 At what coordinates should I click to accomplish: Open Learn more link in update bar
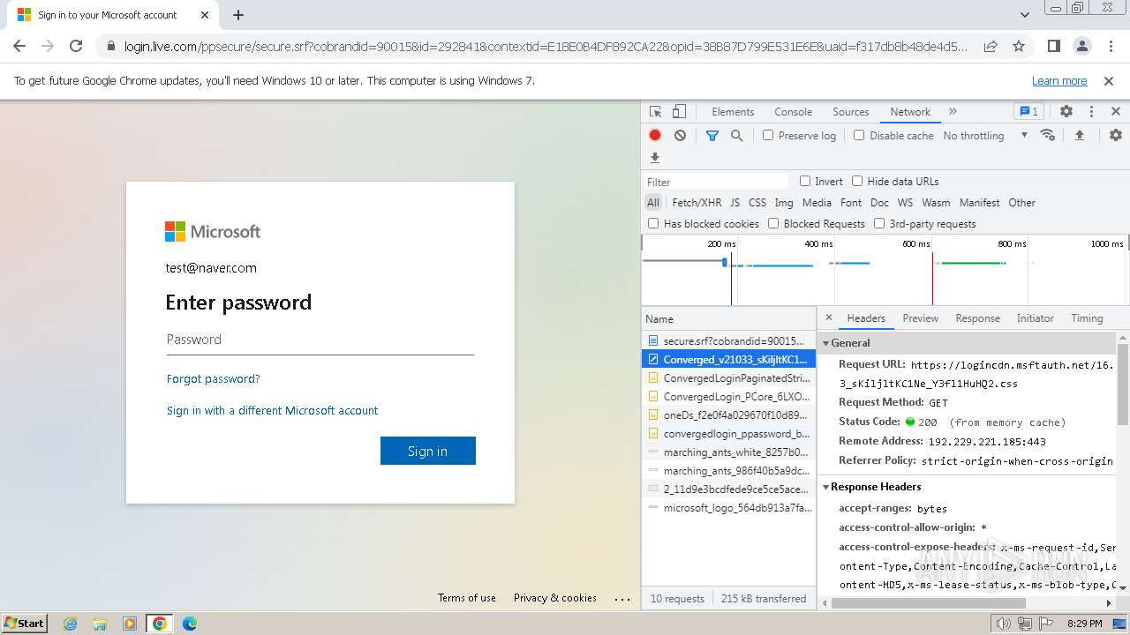click(1059, 80)
